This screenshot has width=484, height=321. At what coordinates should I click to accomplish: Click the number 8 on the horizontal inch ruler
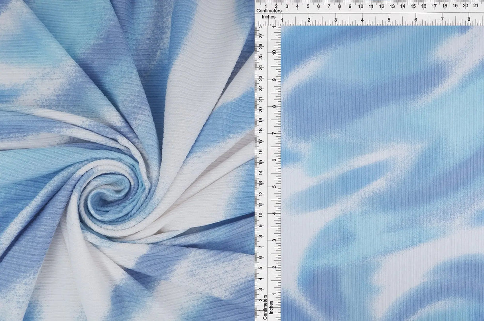point(469,19)
